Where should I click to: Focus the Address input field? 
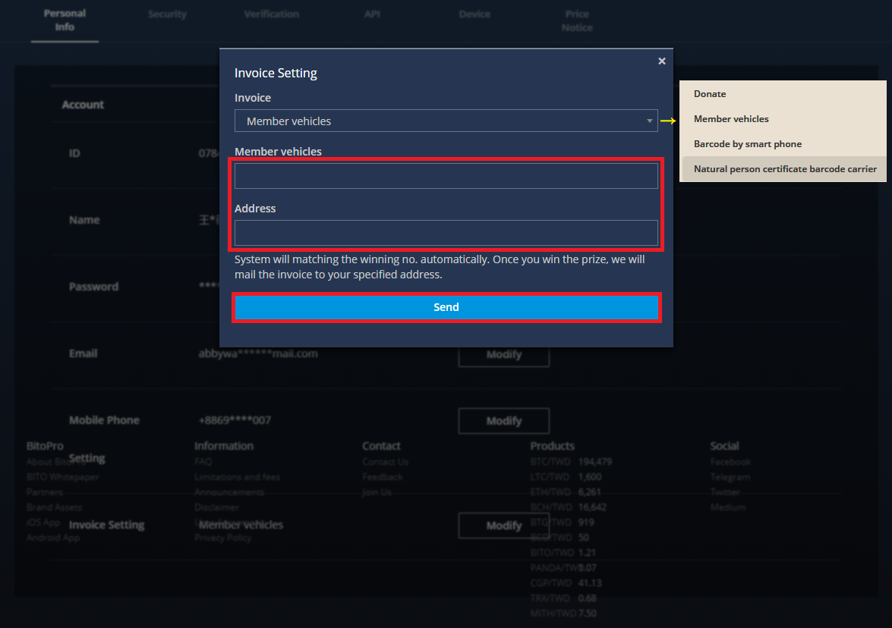[446, 233]
